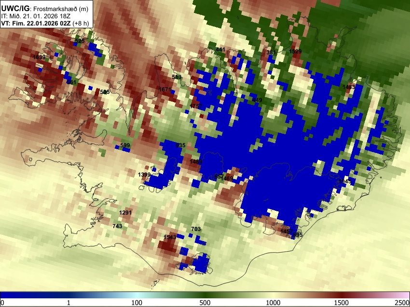410x307 pixels.
Task: Click the 1543 map value label
Action: (170, 237)
